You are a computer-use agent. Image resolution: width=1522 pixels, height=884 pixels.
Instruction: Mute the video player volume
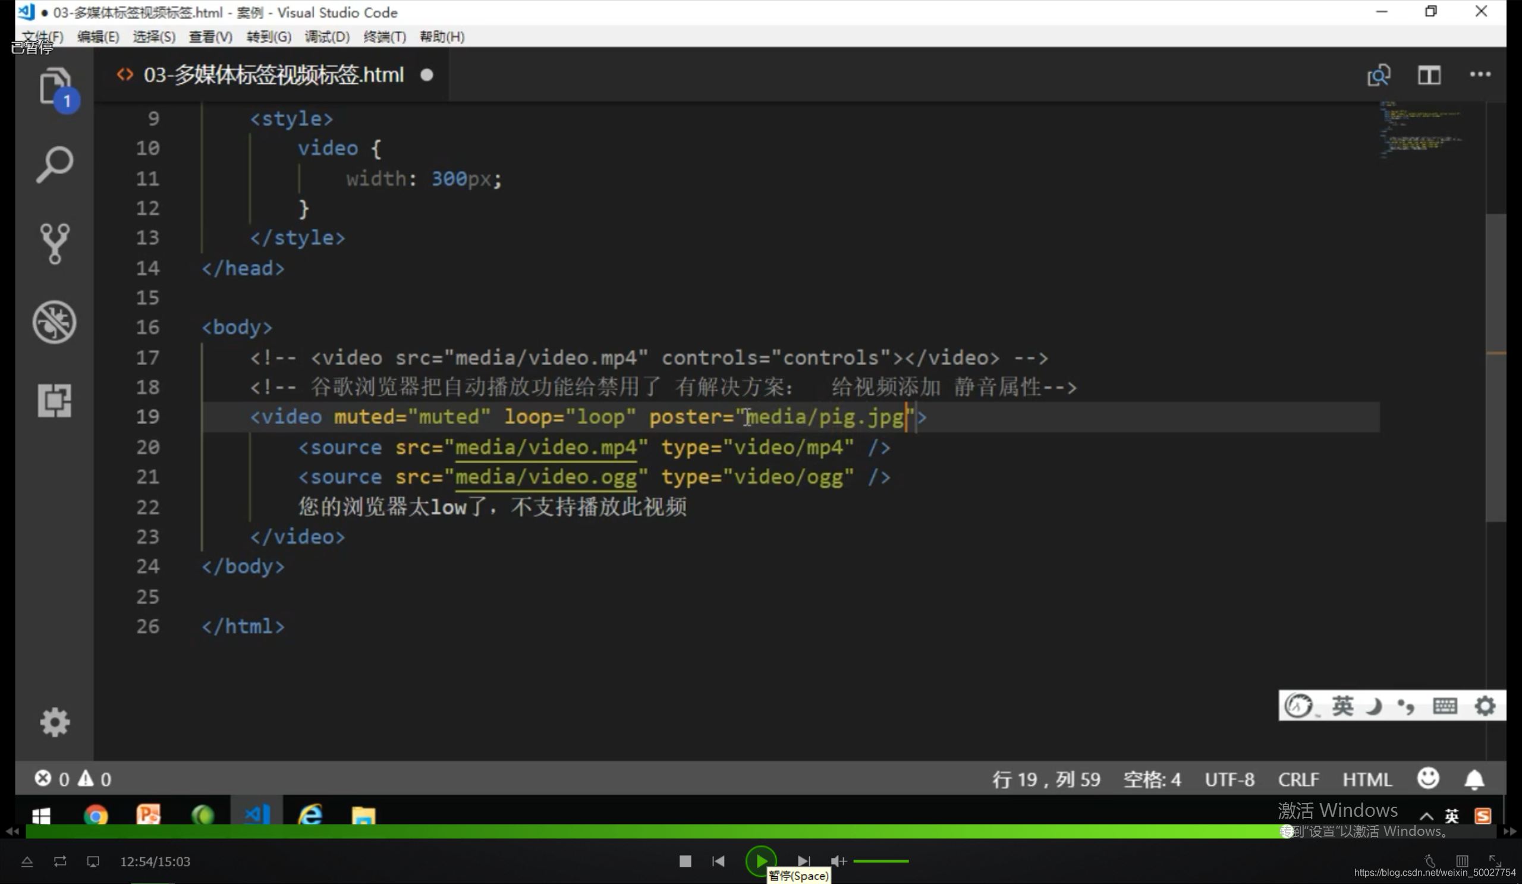838,860
